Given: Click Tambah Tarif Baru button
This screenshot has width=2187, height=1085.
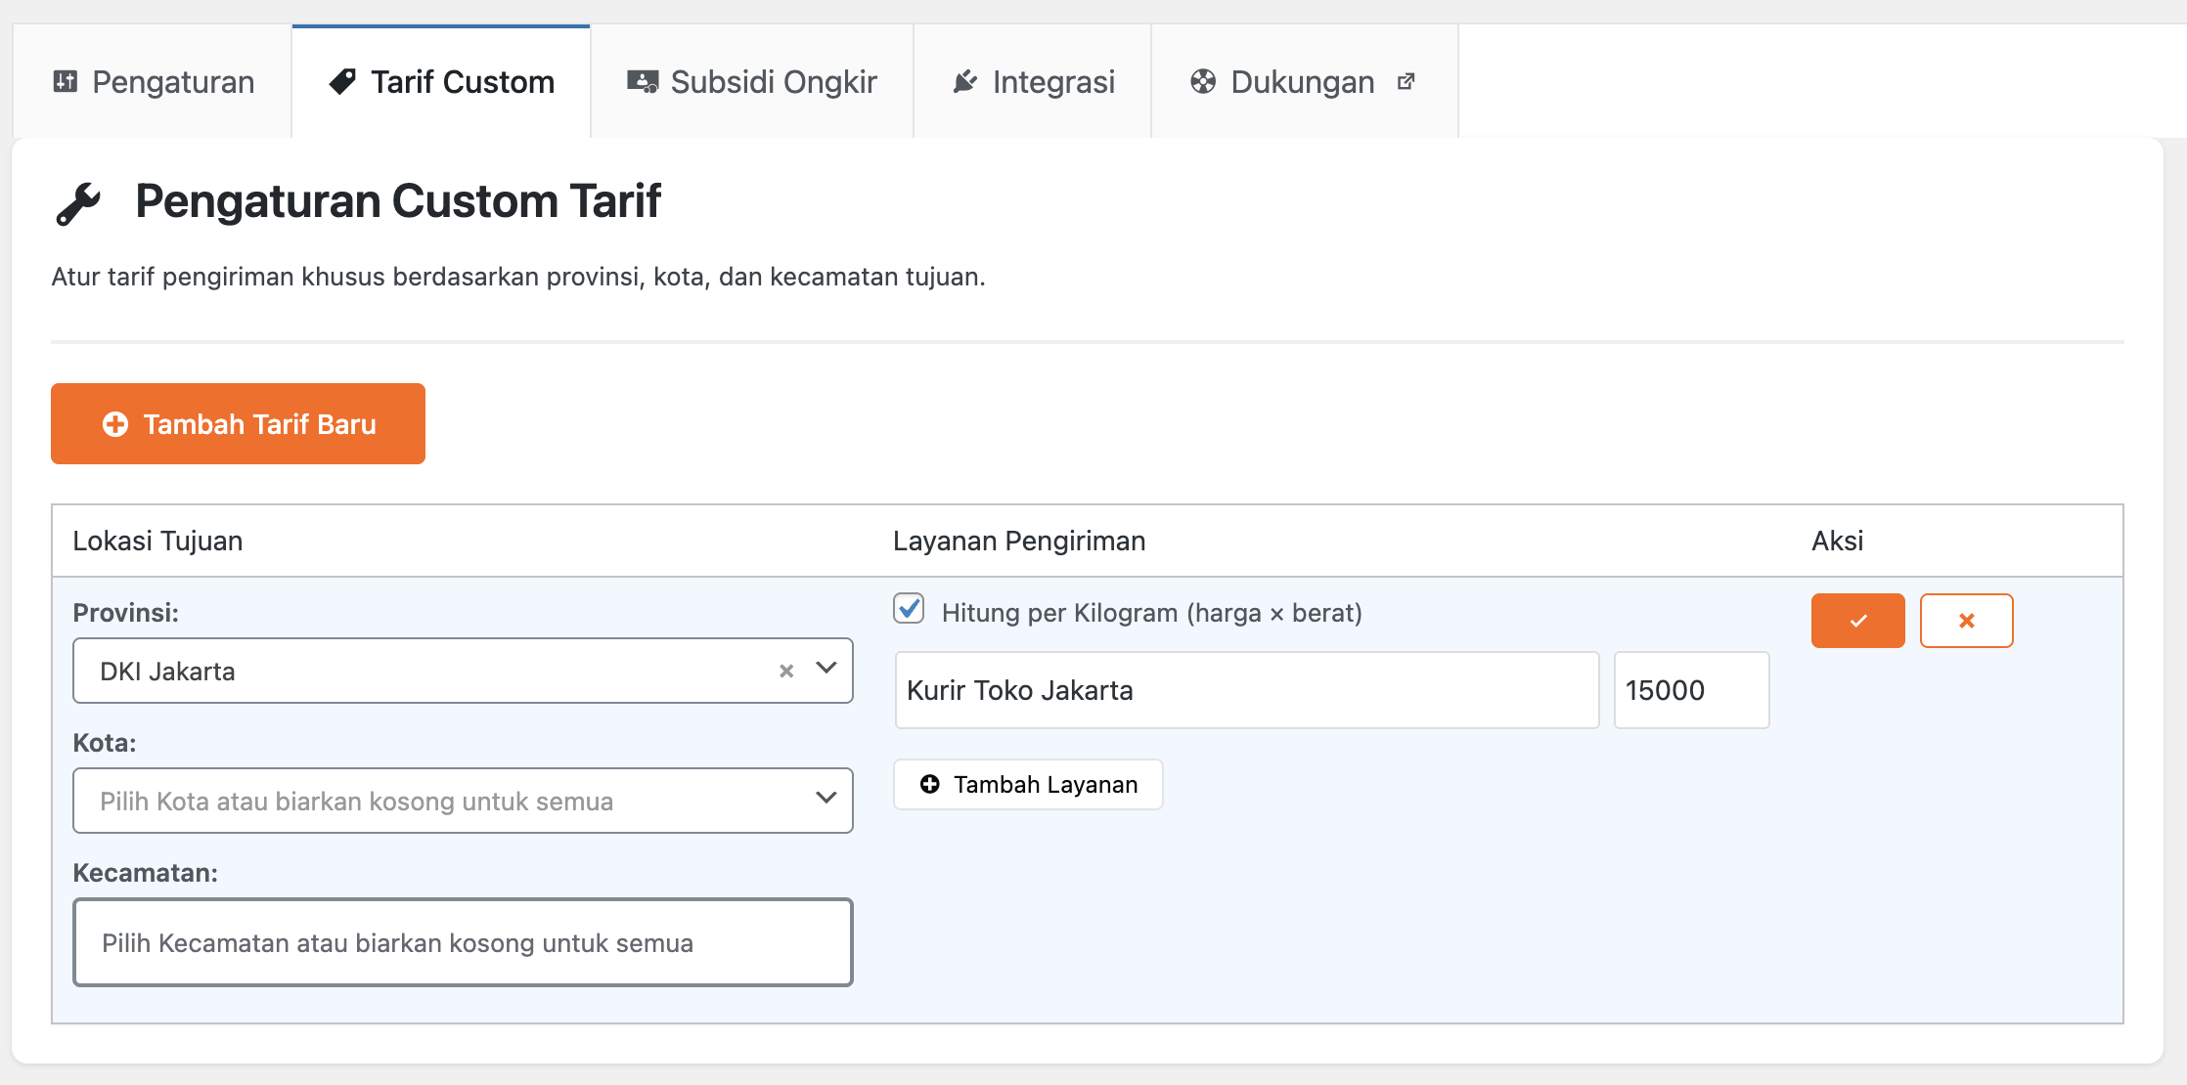Looking at the screenshot, I should click(238, 424).
